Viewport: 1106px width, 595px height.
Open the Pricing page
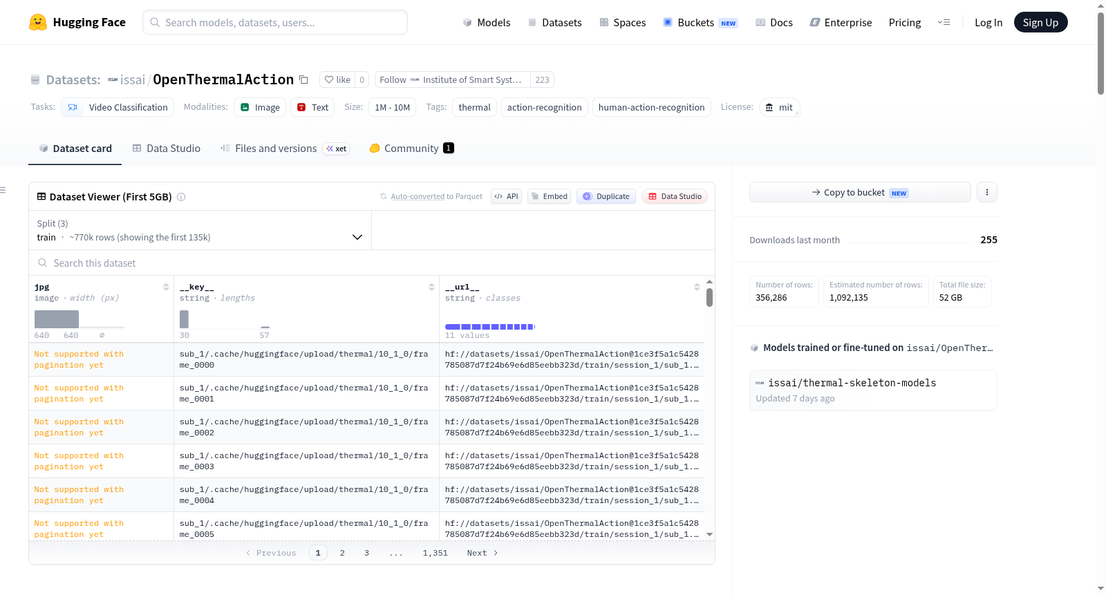point(905,22)
